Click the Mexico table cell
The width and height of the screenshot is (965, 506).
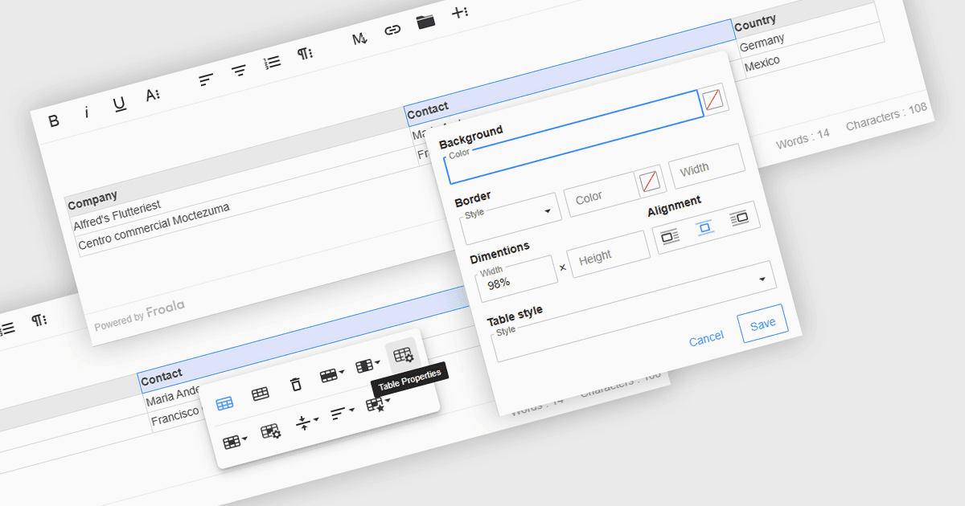[762, 63]
